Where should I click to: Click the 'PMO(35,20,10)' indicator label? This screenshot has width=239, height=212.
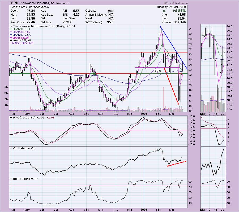coord(24,118)
